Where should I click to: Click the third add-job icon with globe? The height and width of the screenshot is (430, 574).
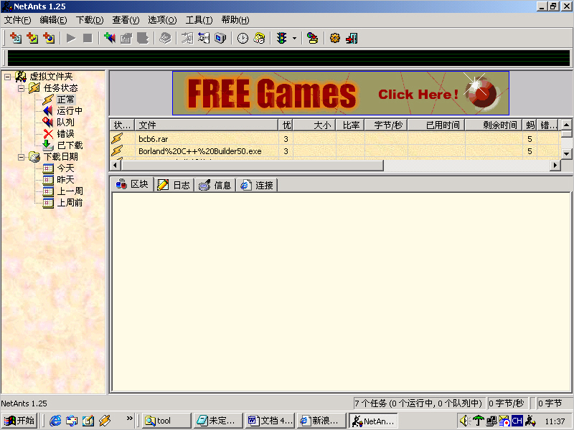49,38
